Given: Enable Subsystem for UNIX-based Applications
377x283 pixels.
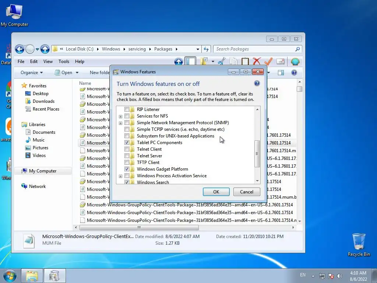Looking at the screenshot, I should point(127,136).
